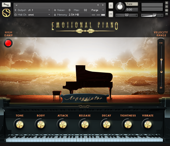The height and width of the screenshot is (146, 170).
Task: Click the velocity min value 25
Action: (x=161, y=88)
